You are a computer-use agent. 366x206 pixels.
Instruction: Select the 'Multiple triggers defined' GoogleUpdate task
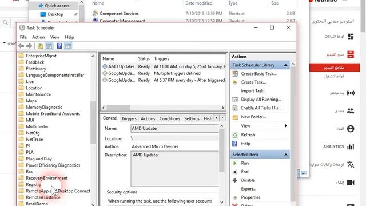(164, 73)
